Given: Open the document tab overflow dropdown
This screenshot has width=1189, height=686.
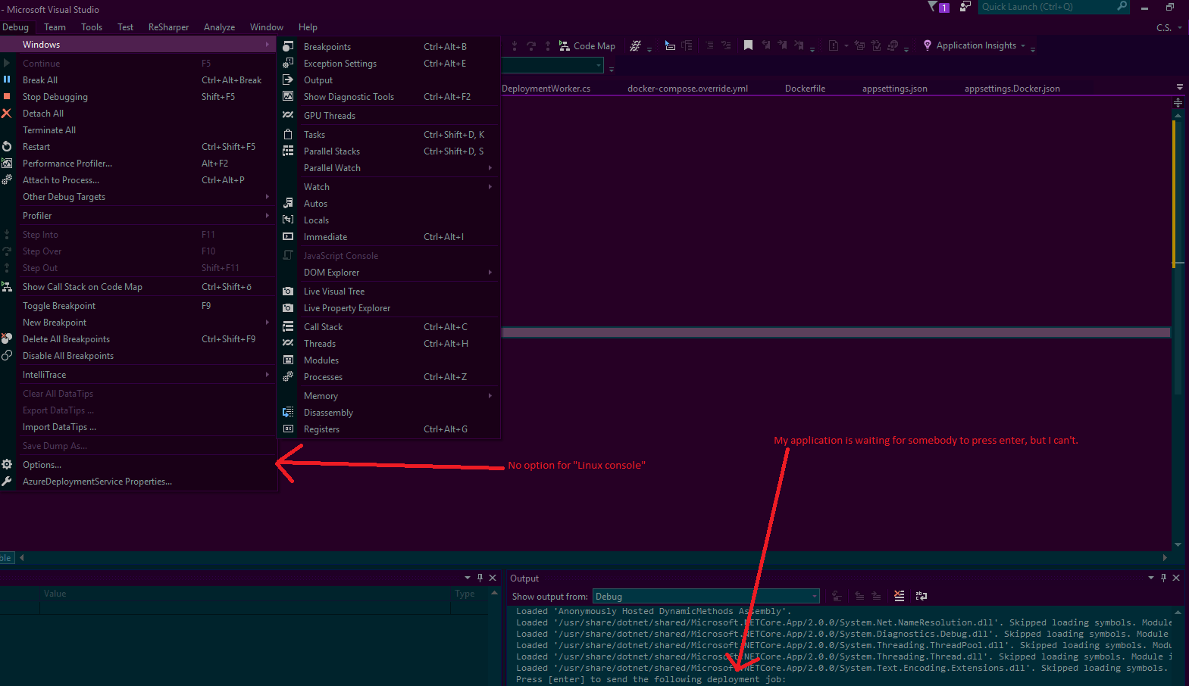Looking at the screenshot, I should tap(1179, 87).
